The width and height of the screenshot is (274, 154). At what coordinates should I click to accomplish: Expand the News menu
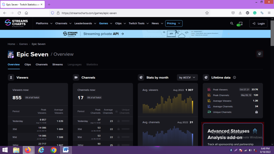pyautogui.click(x=157, y=24)
